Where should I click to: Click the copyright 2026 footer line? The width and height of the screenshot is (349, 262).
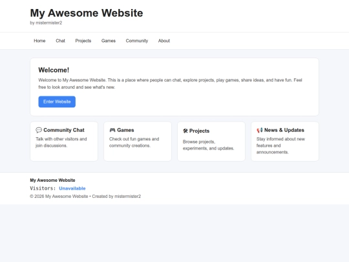point(85,196)
